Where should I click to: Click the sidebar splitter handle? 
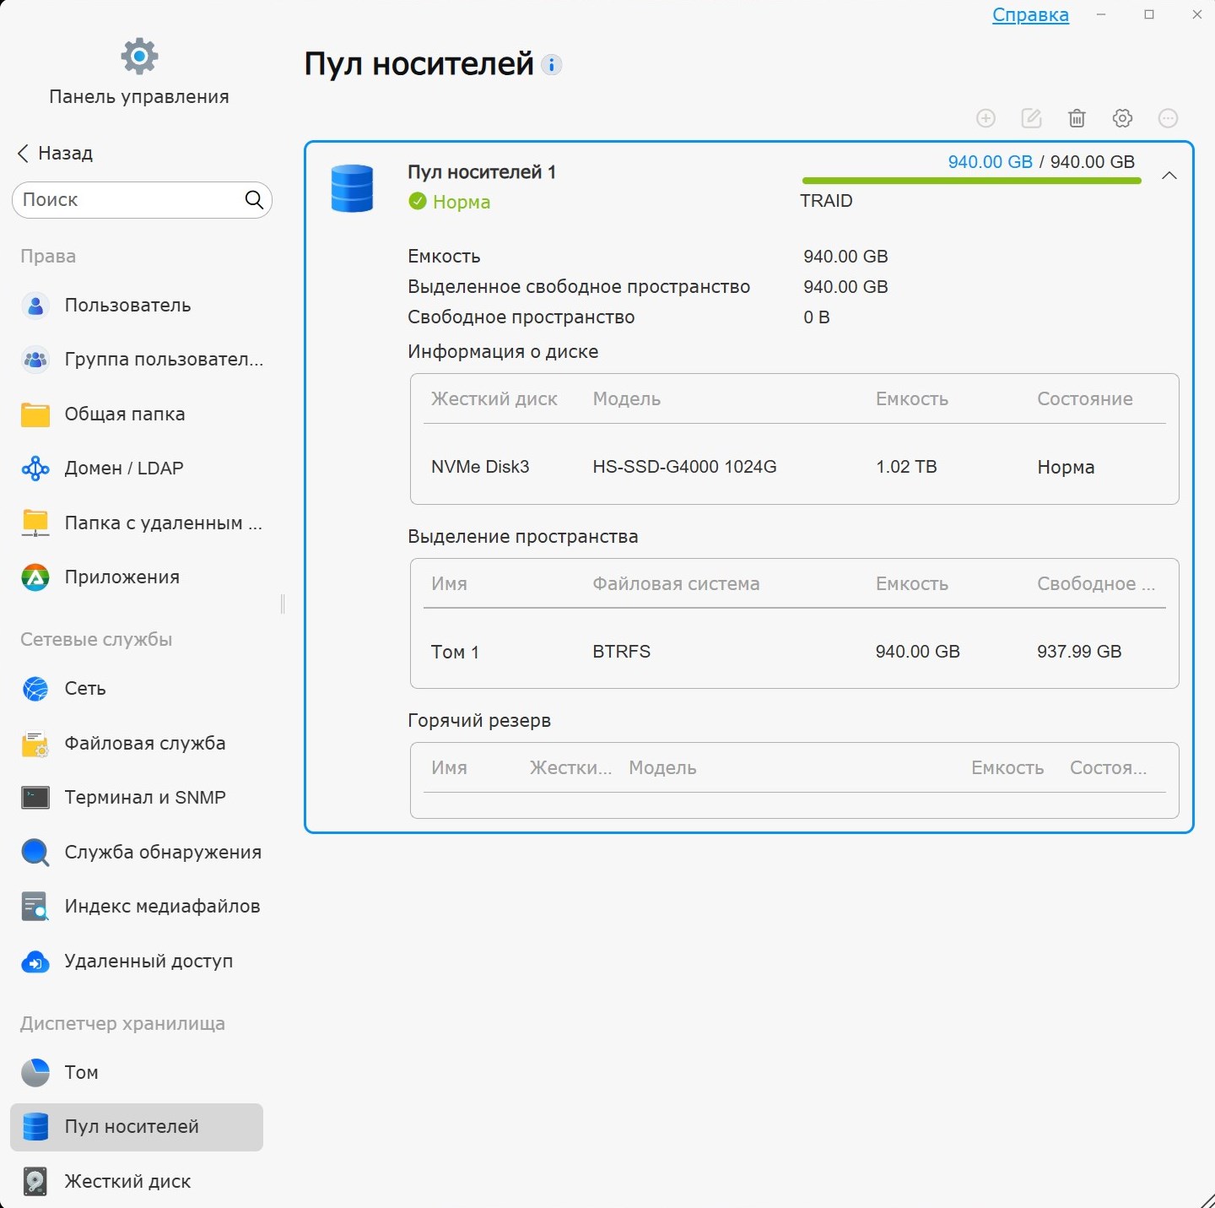coord(283,604)
